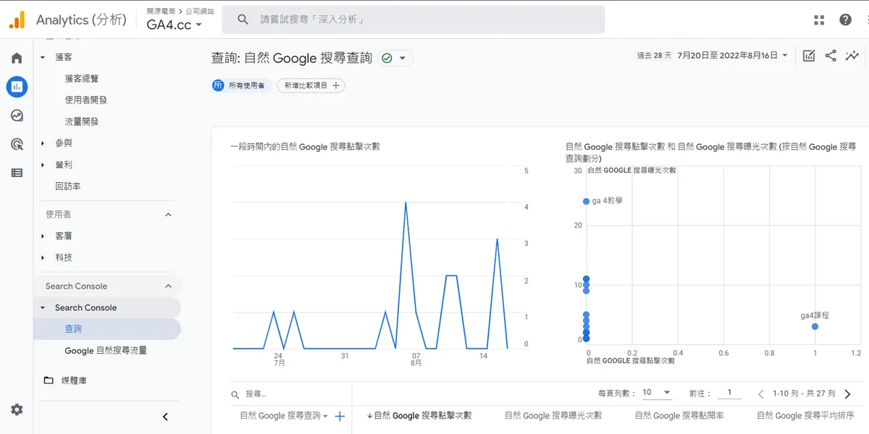869x434 pixels.
Task: Click the 所 all-users badge icon
Action: click(218, 85)
